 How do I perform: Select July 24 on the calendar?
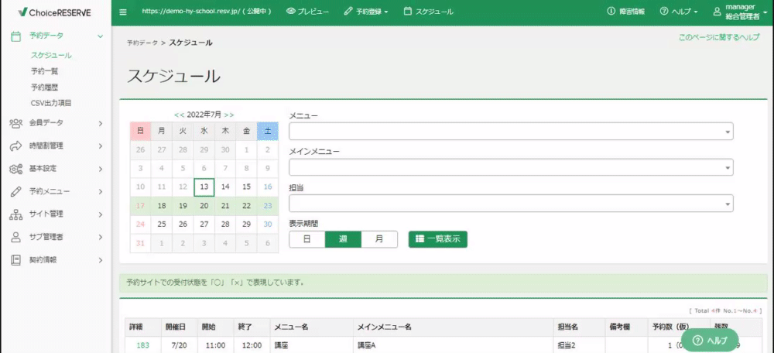click(x=141, y=224)
